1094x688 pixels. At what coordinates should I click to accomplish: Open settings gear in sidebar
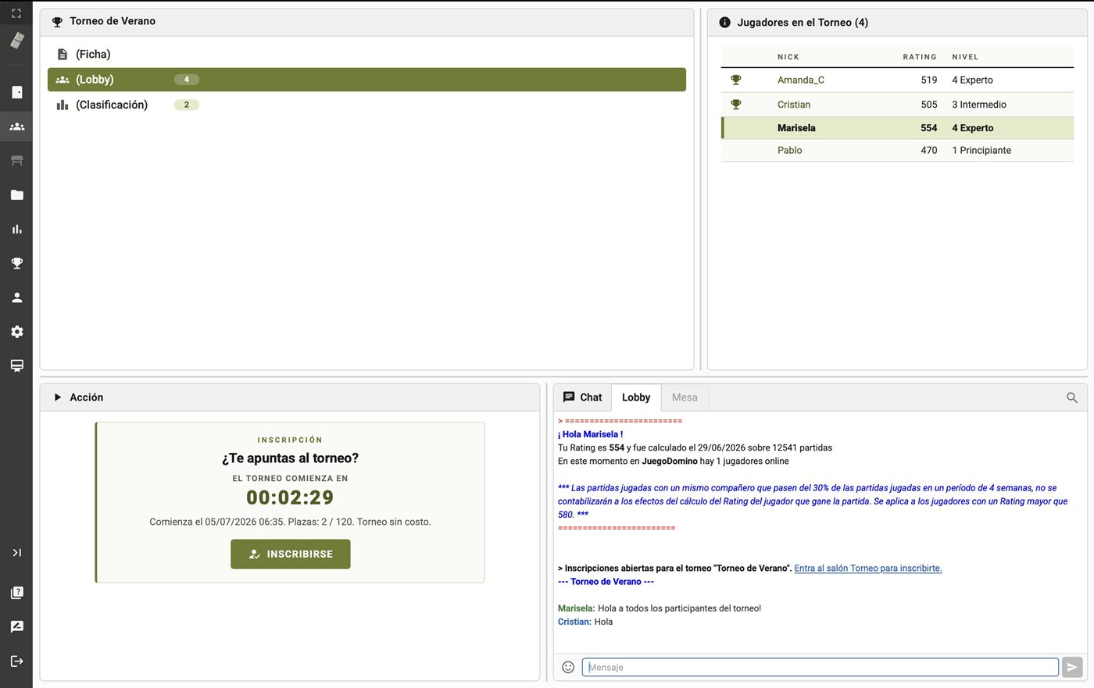tap(16, 332)
